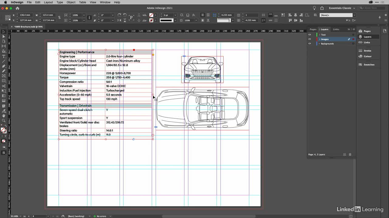
Task: Open the Layers panel options menu
Action: [353, 29]
